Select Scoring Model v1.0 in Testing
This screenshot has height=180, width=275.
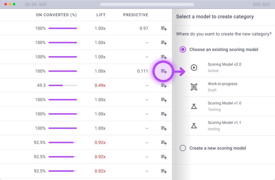(224, 106)
